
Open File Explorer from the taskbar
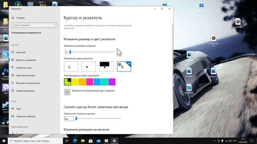point(83,141)
